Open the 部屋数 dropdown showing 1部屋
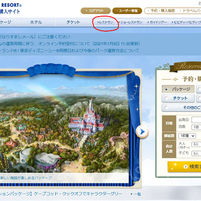 [187, 136]
